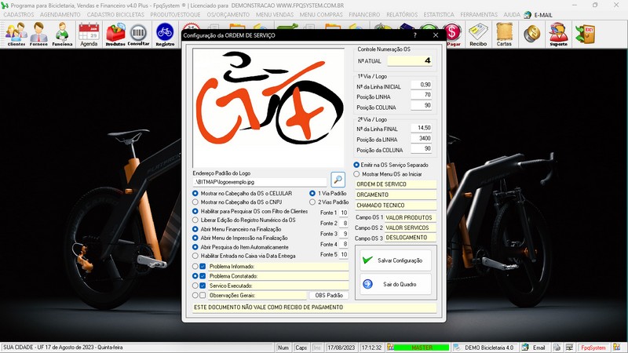Open the Suporte toolbar icon

558,34
